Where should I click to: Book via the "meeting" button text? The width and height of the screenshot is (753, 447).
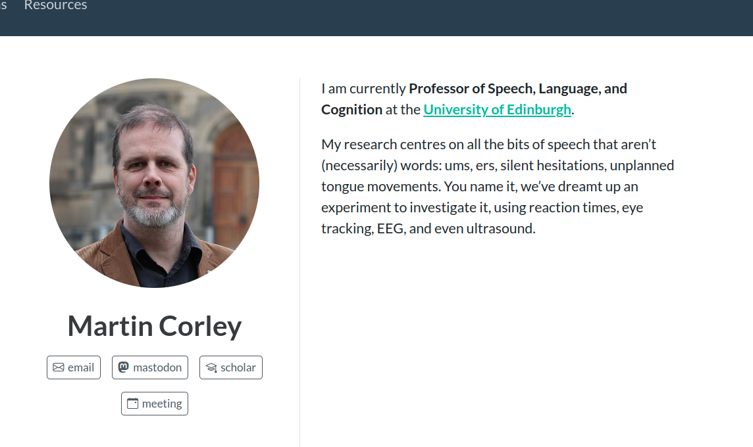pyautogui.click(x=162, y=404)
